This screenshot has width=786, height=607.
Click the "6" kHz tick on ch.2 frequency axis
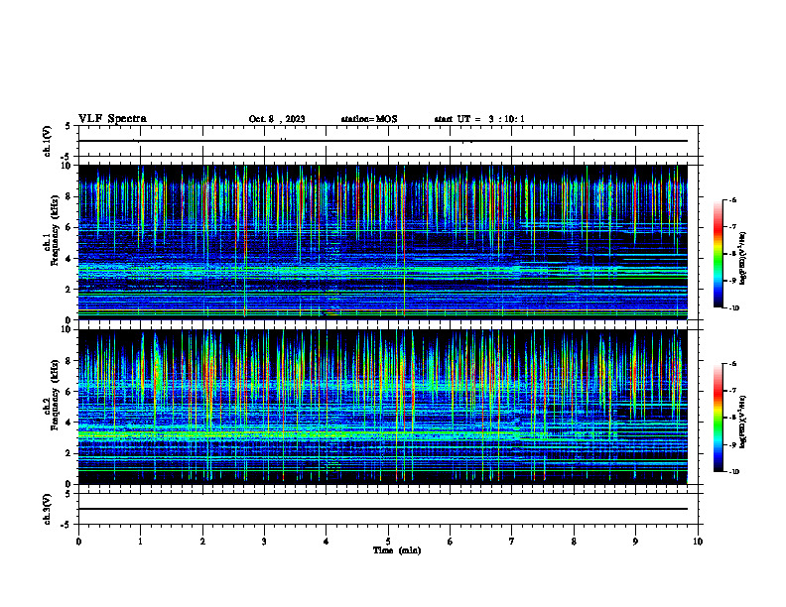68,392
